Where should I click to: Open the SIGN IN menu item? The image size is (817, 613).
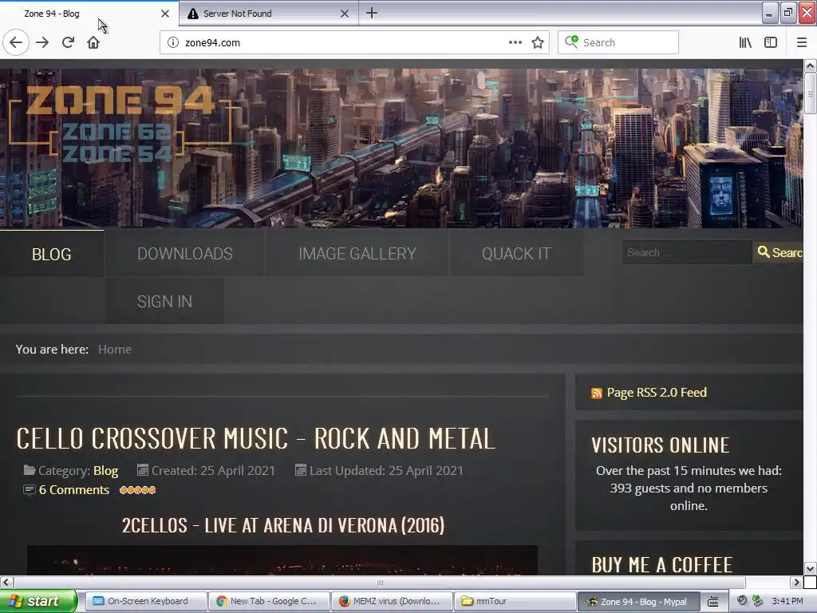click(164, 301)
